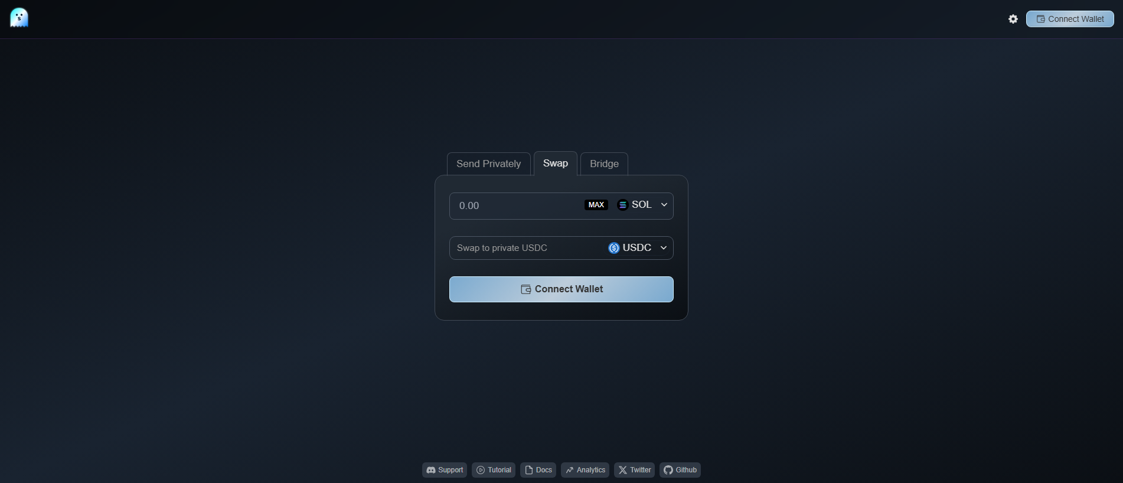Click the large Connect Wallet button
Viewport: 1123px width, 483px height.
point(561,289)
